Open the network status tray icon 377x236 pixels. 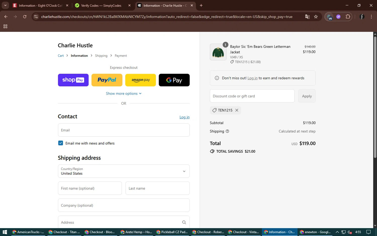[x=344, y=232]
